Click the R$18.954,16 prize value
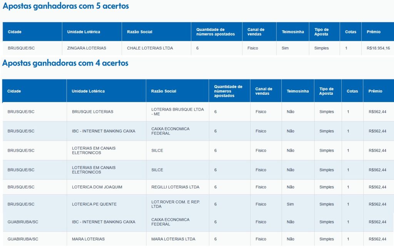 378,48
